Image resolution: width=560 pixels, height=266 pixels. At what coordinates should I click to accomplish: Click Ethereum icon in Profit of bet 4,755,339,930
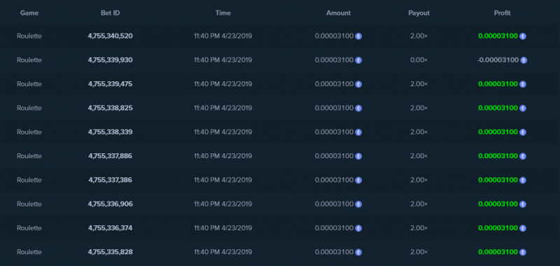(x=524, y=60)
